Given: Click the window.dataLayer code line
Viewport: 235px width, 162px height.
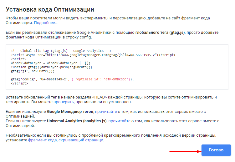Looking at the screenshot, I should 50,63.
